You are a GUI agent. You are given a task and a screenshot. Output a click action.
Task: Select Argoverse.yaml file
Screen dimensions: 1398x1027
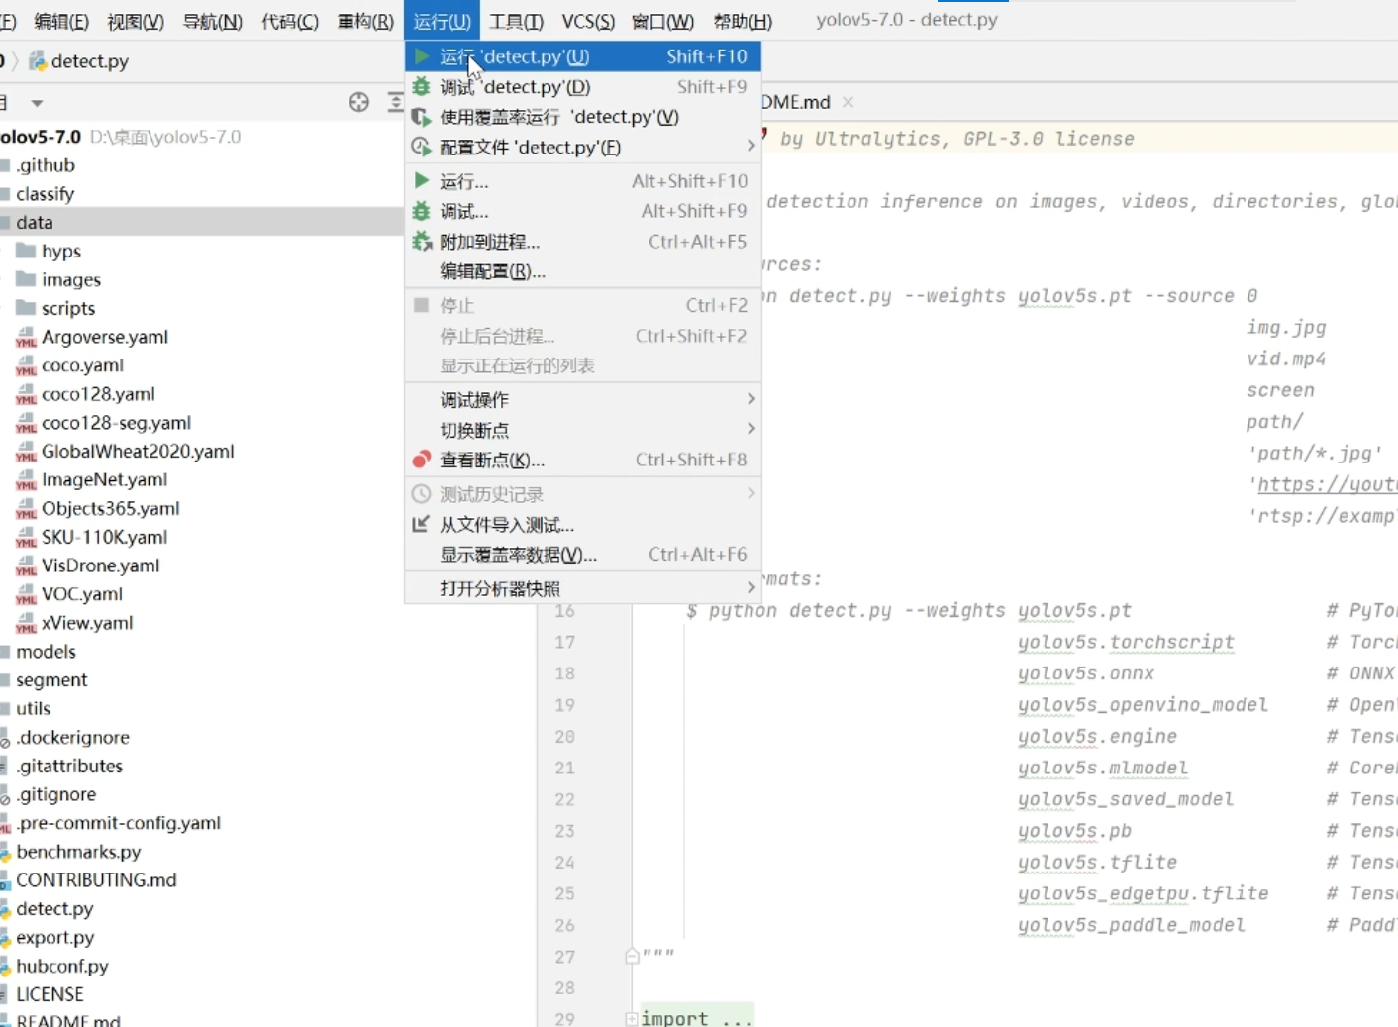tap(105, 338)
